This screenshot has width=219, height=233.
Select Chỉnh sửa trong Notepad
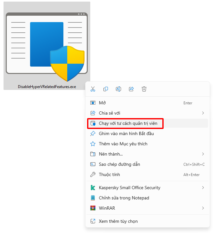pos(148,198)
